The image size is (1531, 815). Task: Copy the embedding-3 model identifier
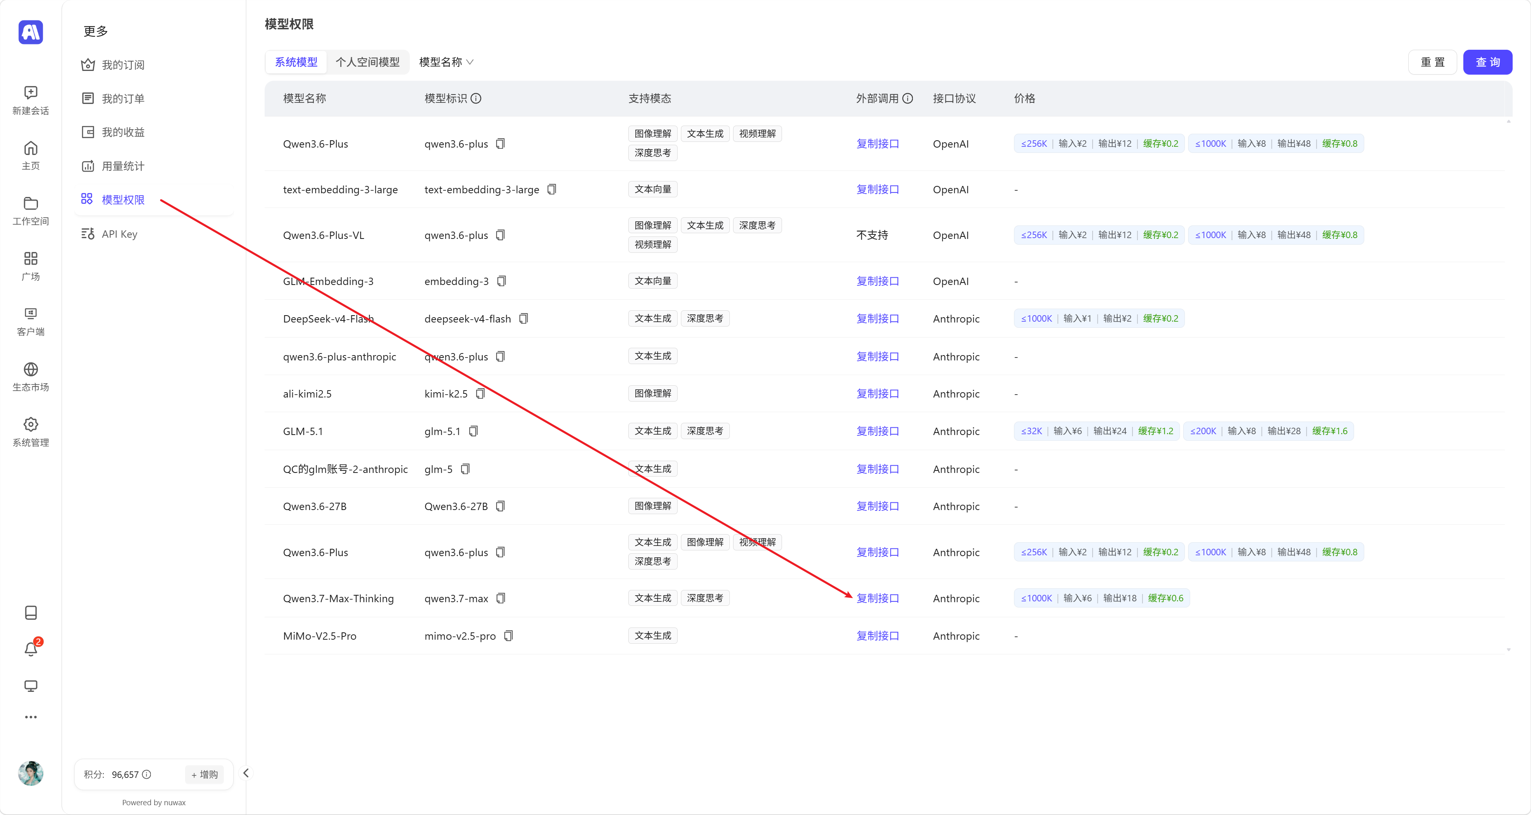pyautogui.click(x=501, y=281)
